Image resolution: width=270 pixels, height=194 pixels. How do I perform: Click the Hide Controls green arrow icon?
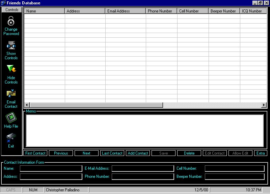click(x=11, y=69)
